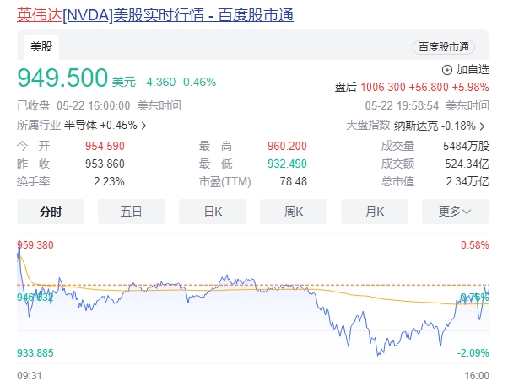This screenshot has height=386, width=508.
Task: Click the 加自选 plus circle icon
Action: [x=447, y=70]
